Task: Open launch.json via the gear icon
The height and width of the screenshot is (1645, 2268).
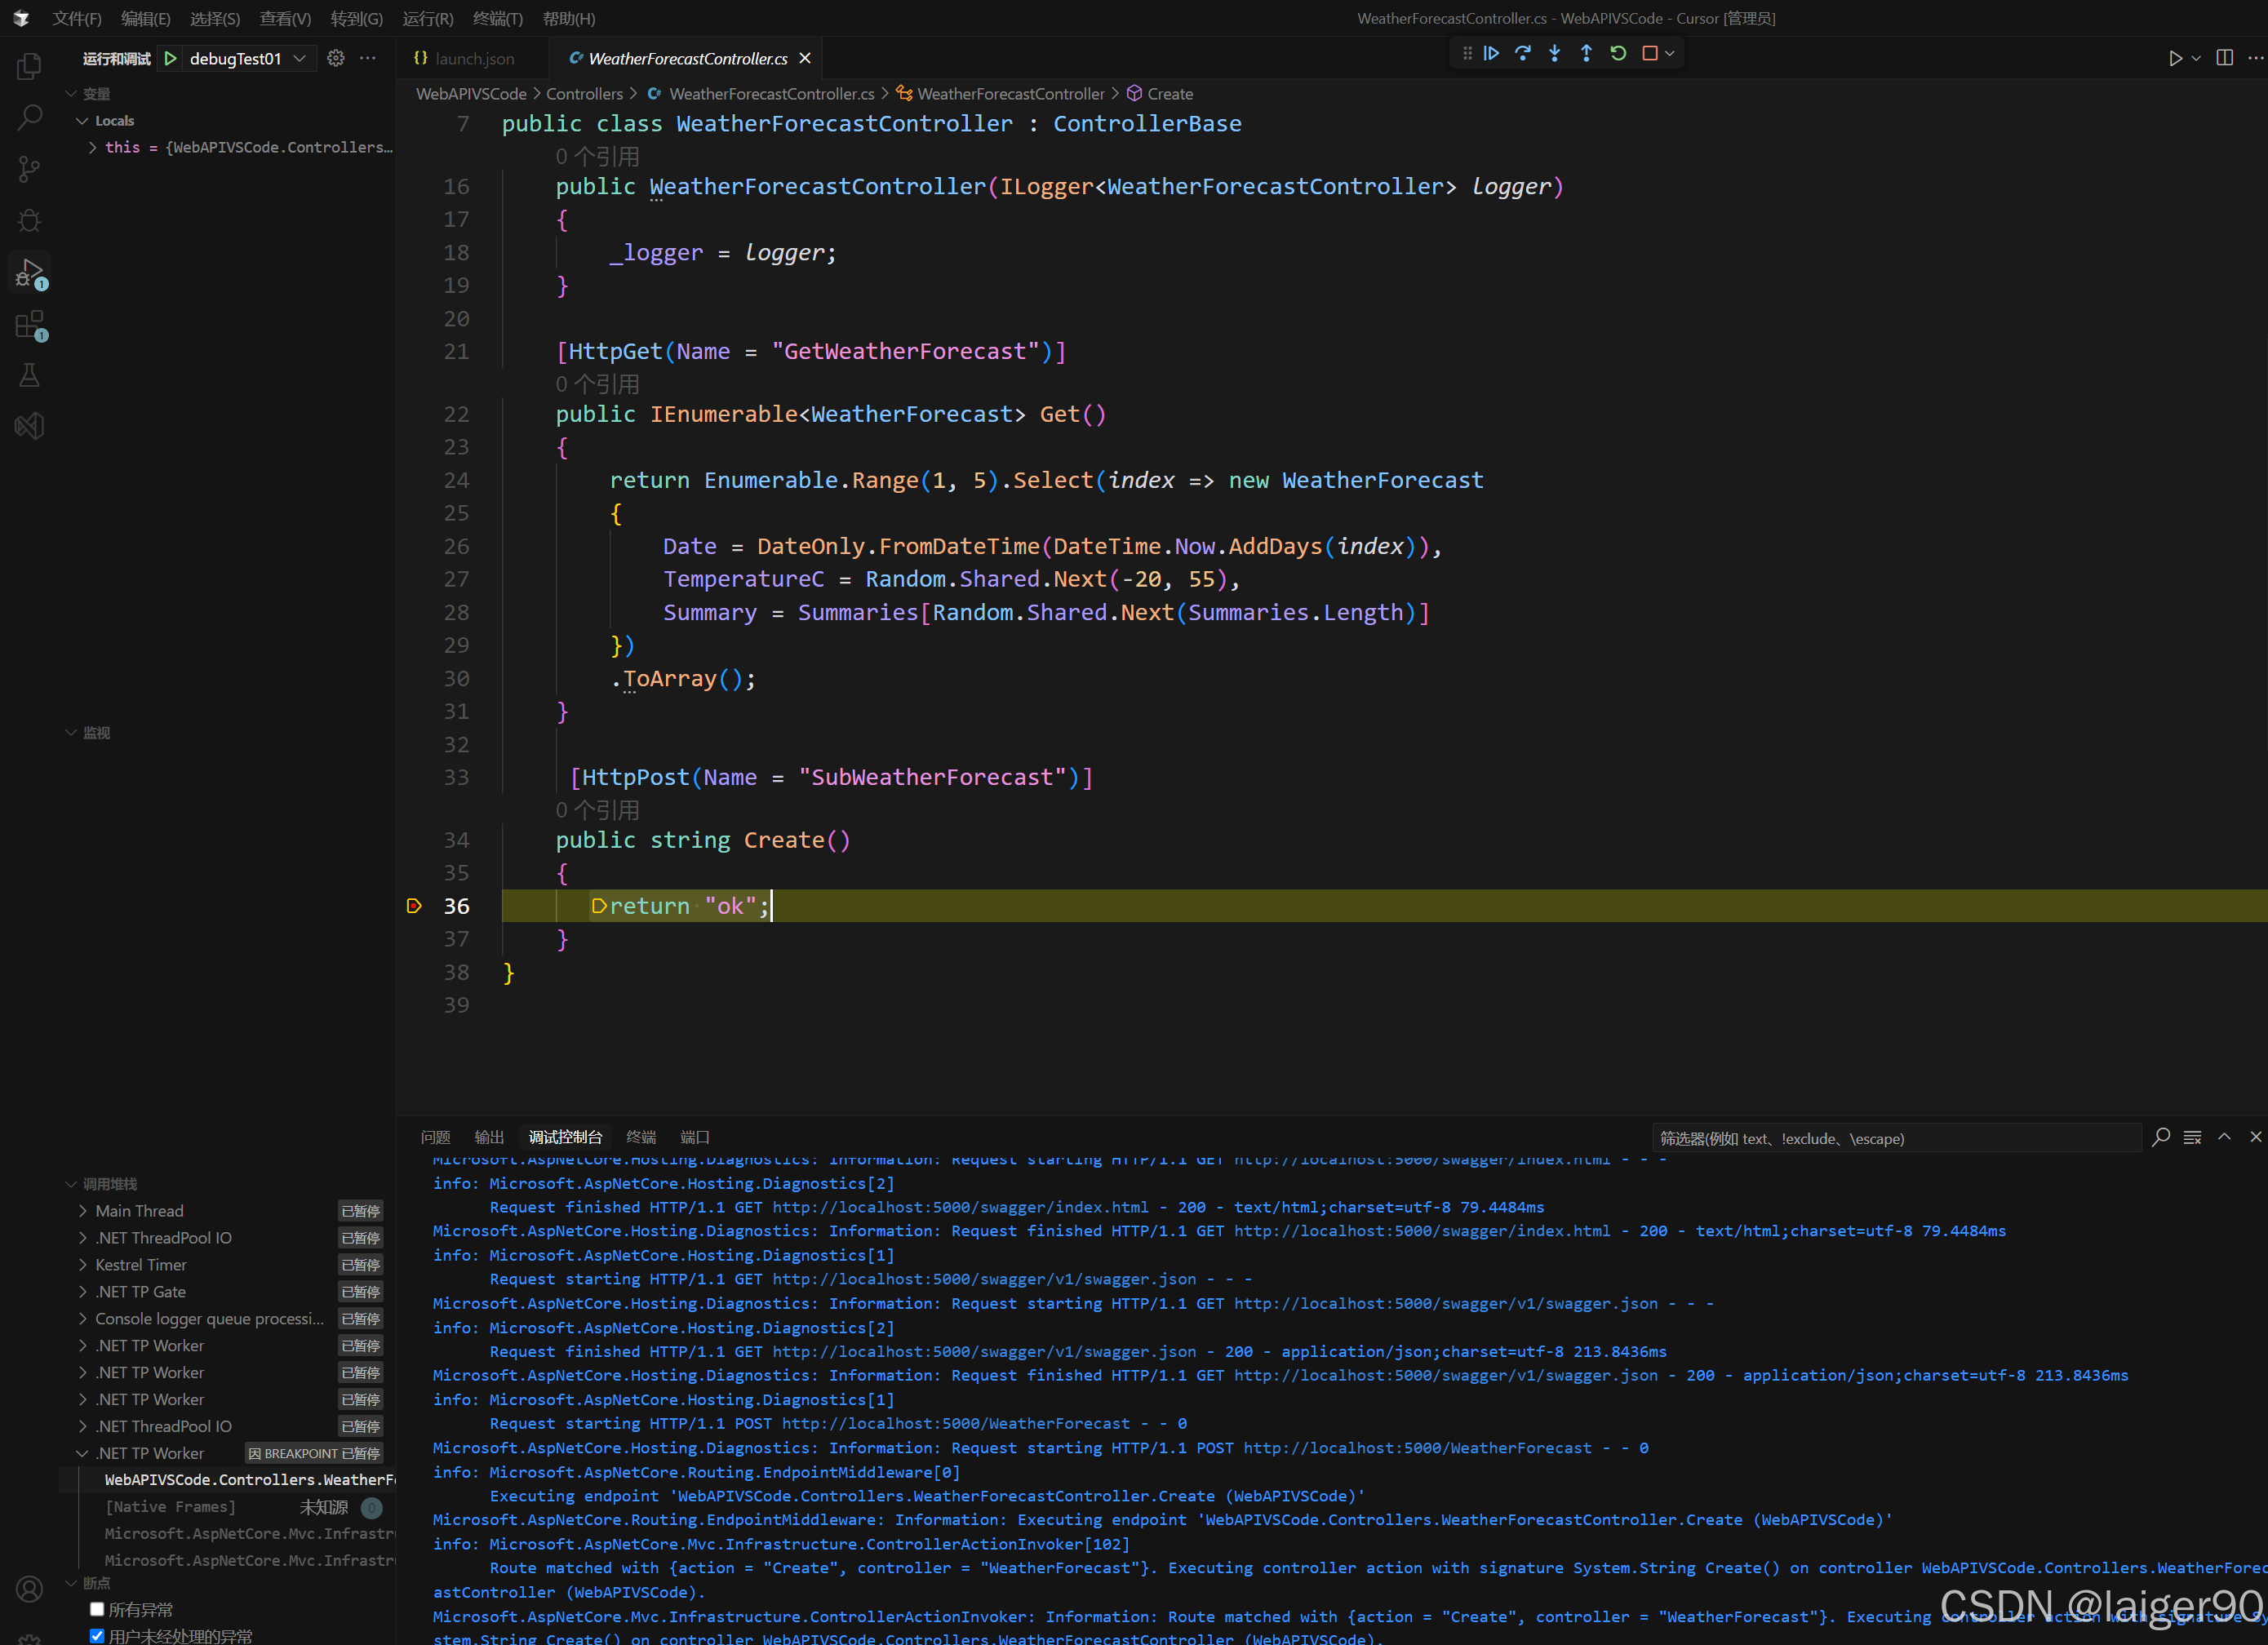Action: point(336,58)
